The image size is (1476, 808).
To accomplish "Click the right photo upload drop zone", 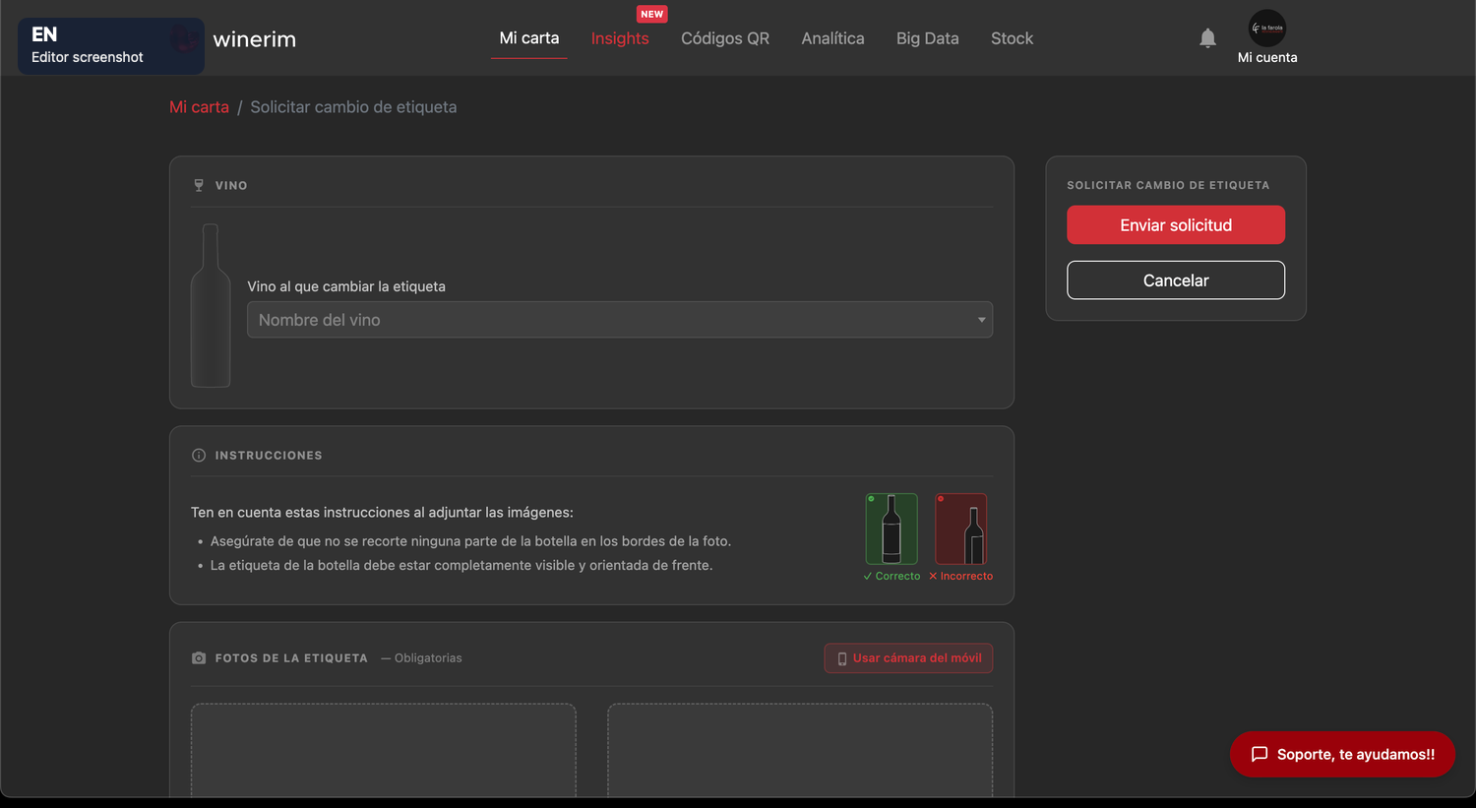I will pos(800,750).
